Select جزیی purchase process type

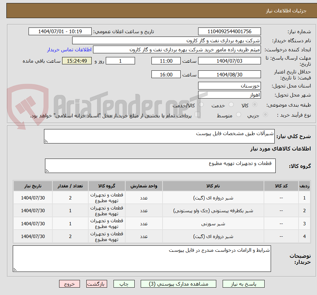tap(265, 114)
